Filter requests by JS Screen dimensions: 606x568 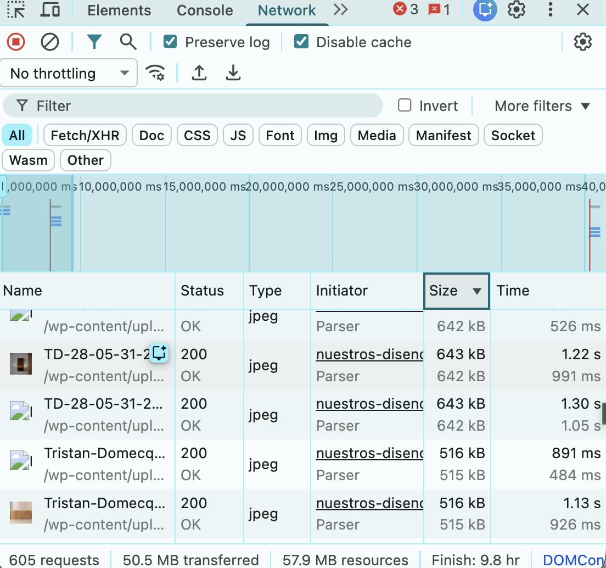[x=238, y=135]
